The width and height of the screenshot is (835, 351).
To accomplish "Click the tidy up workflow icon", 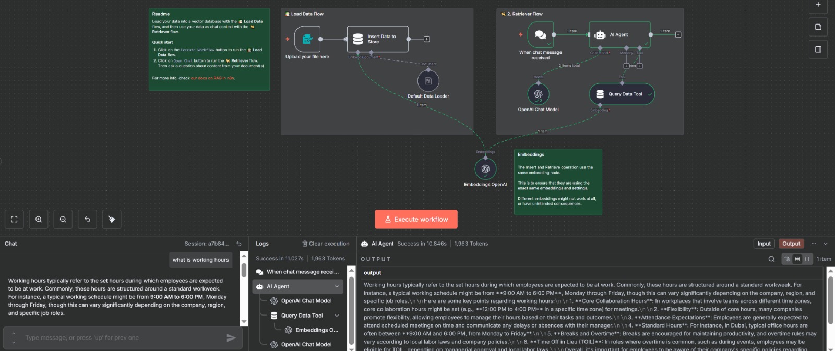I will (x=112, y=220).
